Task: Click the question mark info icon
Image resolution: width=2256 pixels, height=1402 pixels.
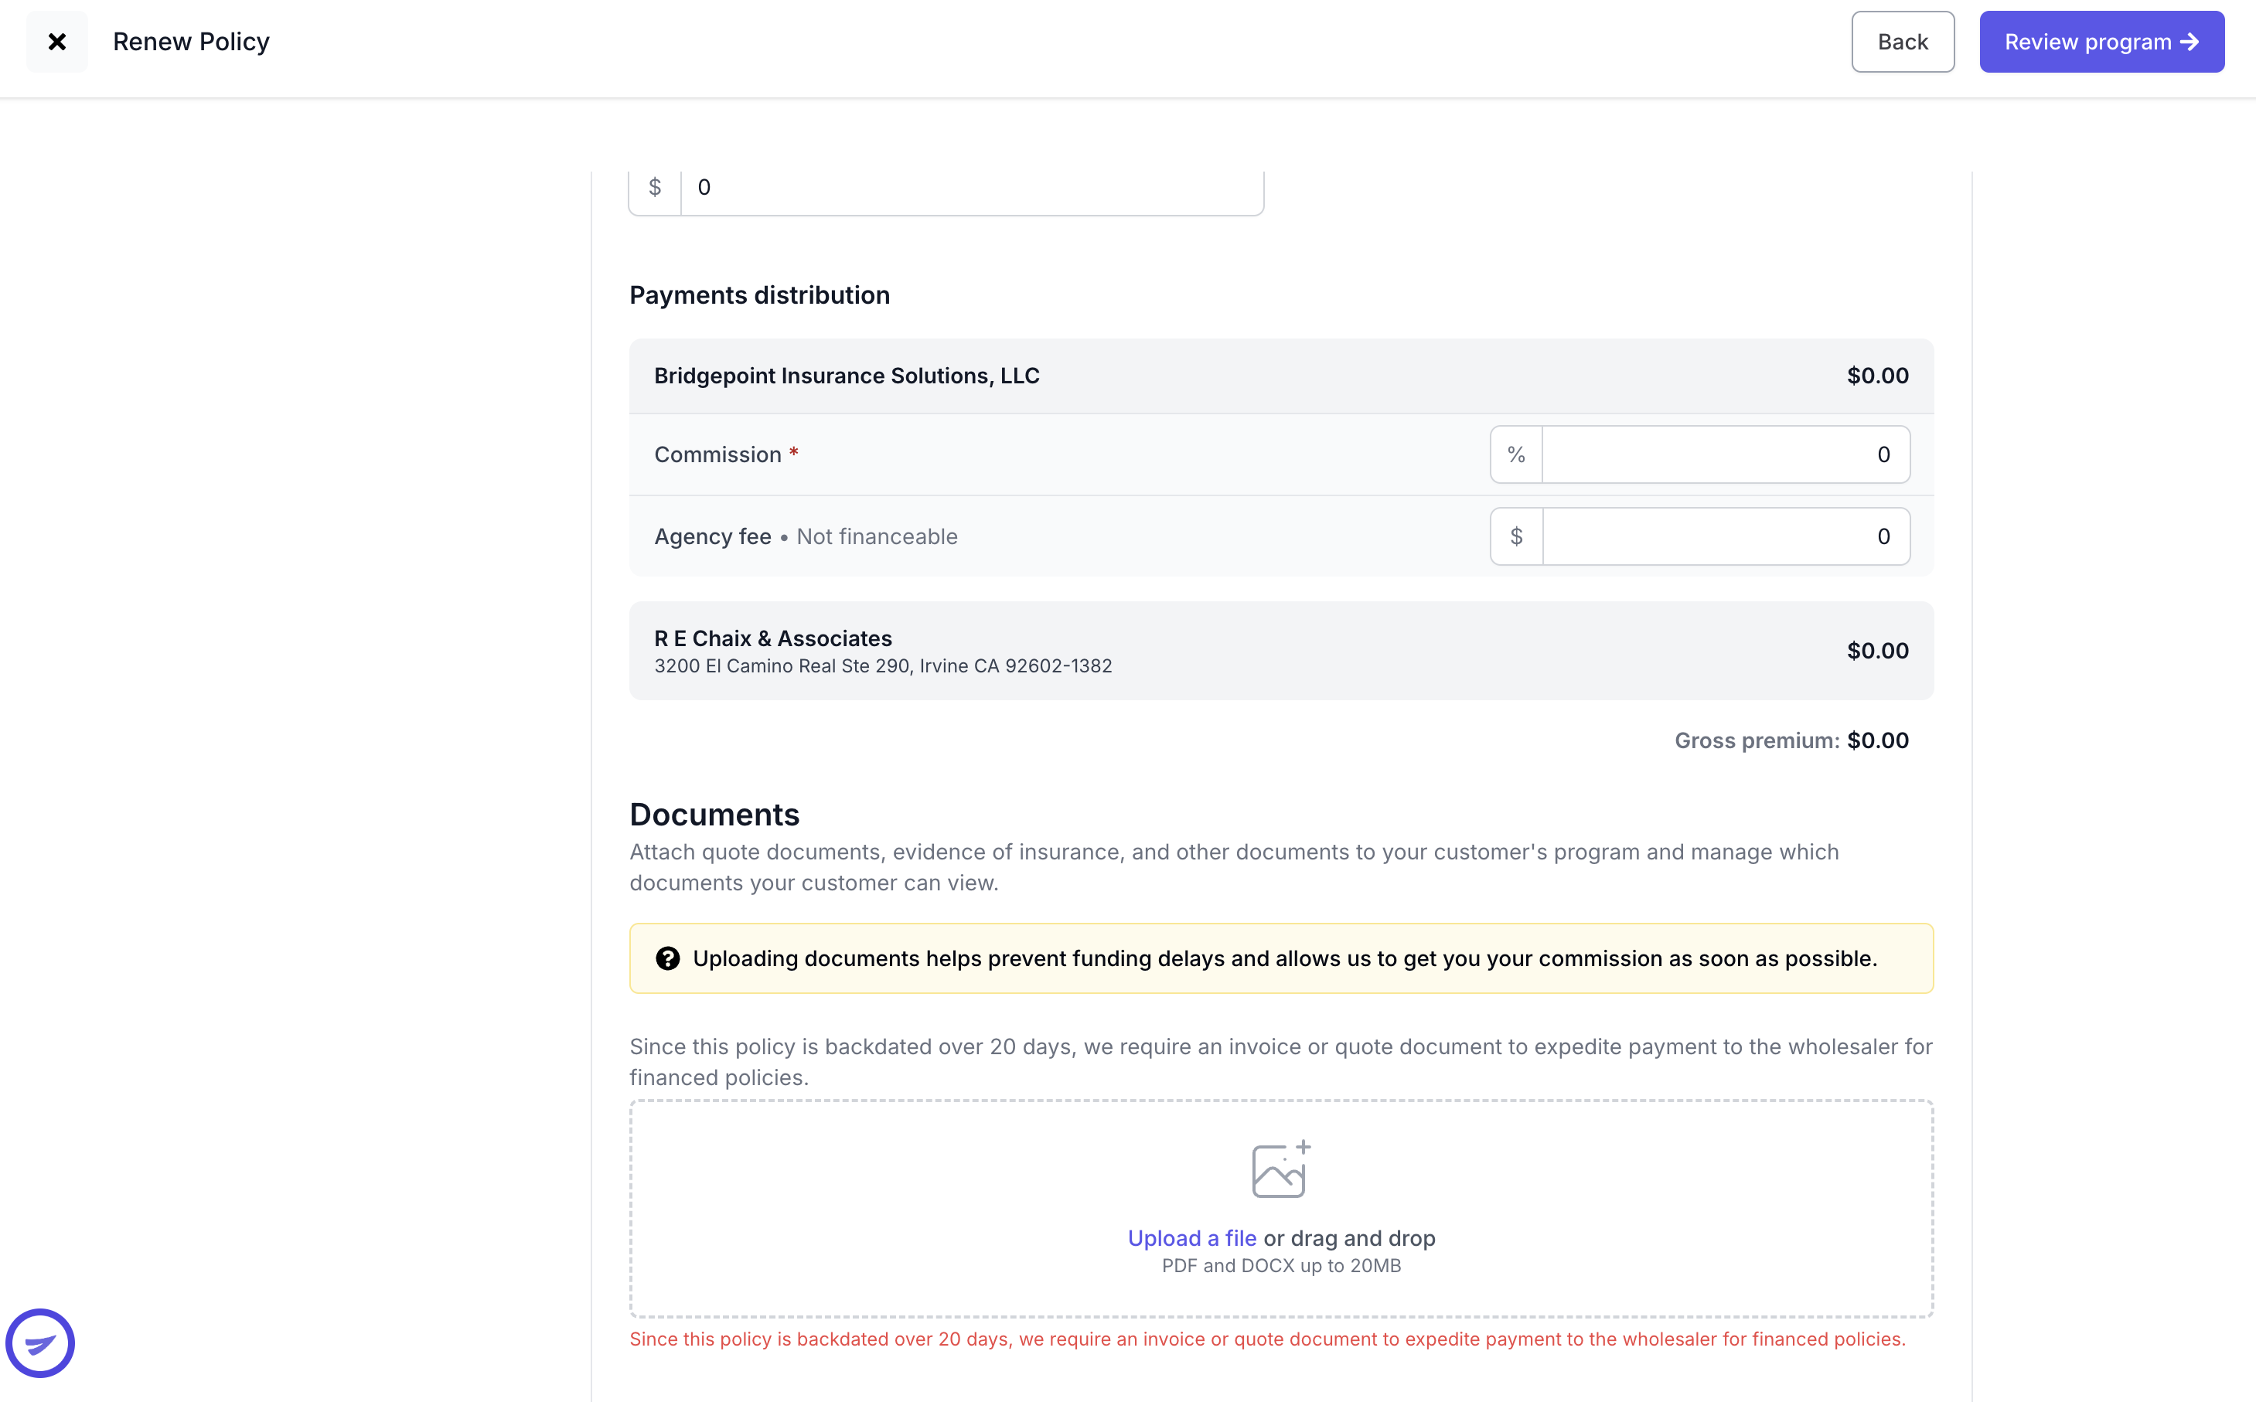Action: click(x=668, y=958)
